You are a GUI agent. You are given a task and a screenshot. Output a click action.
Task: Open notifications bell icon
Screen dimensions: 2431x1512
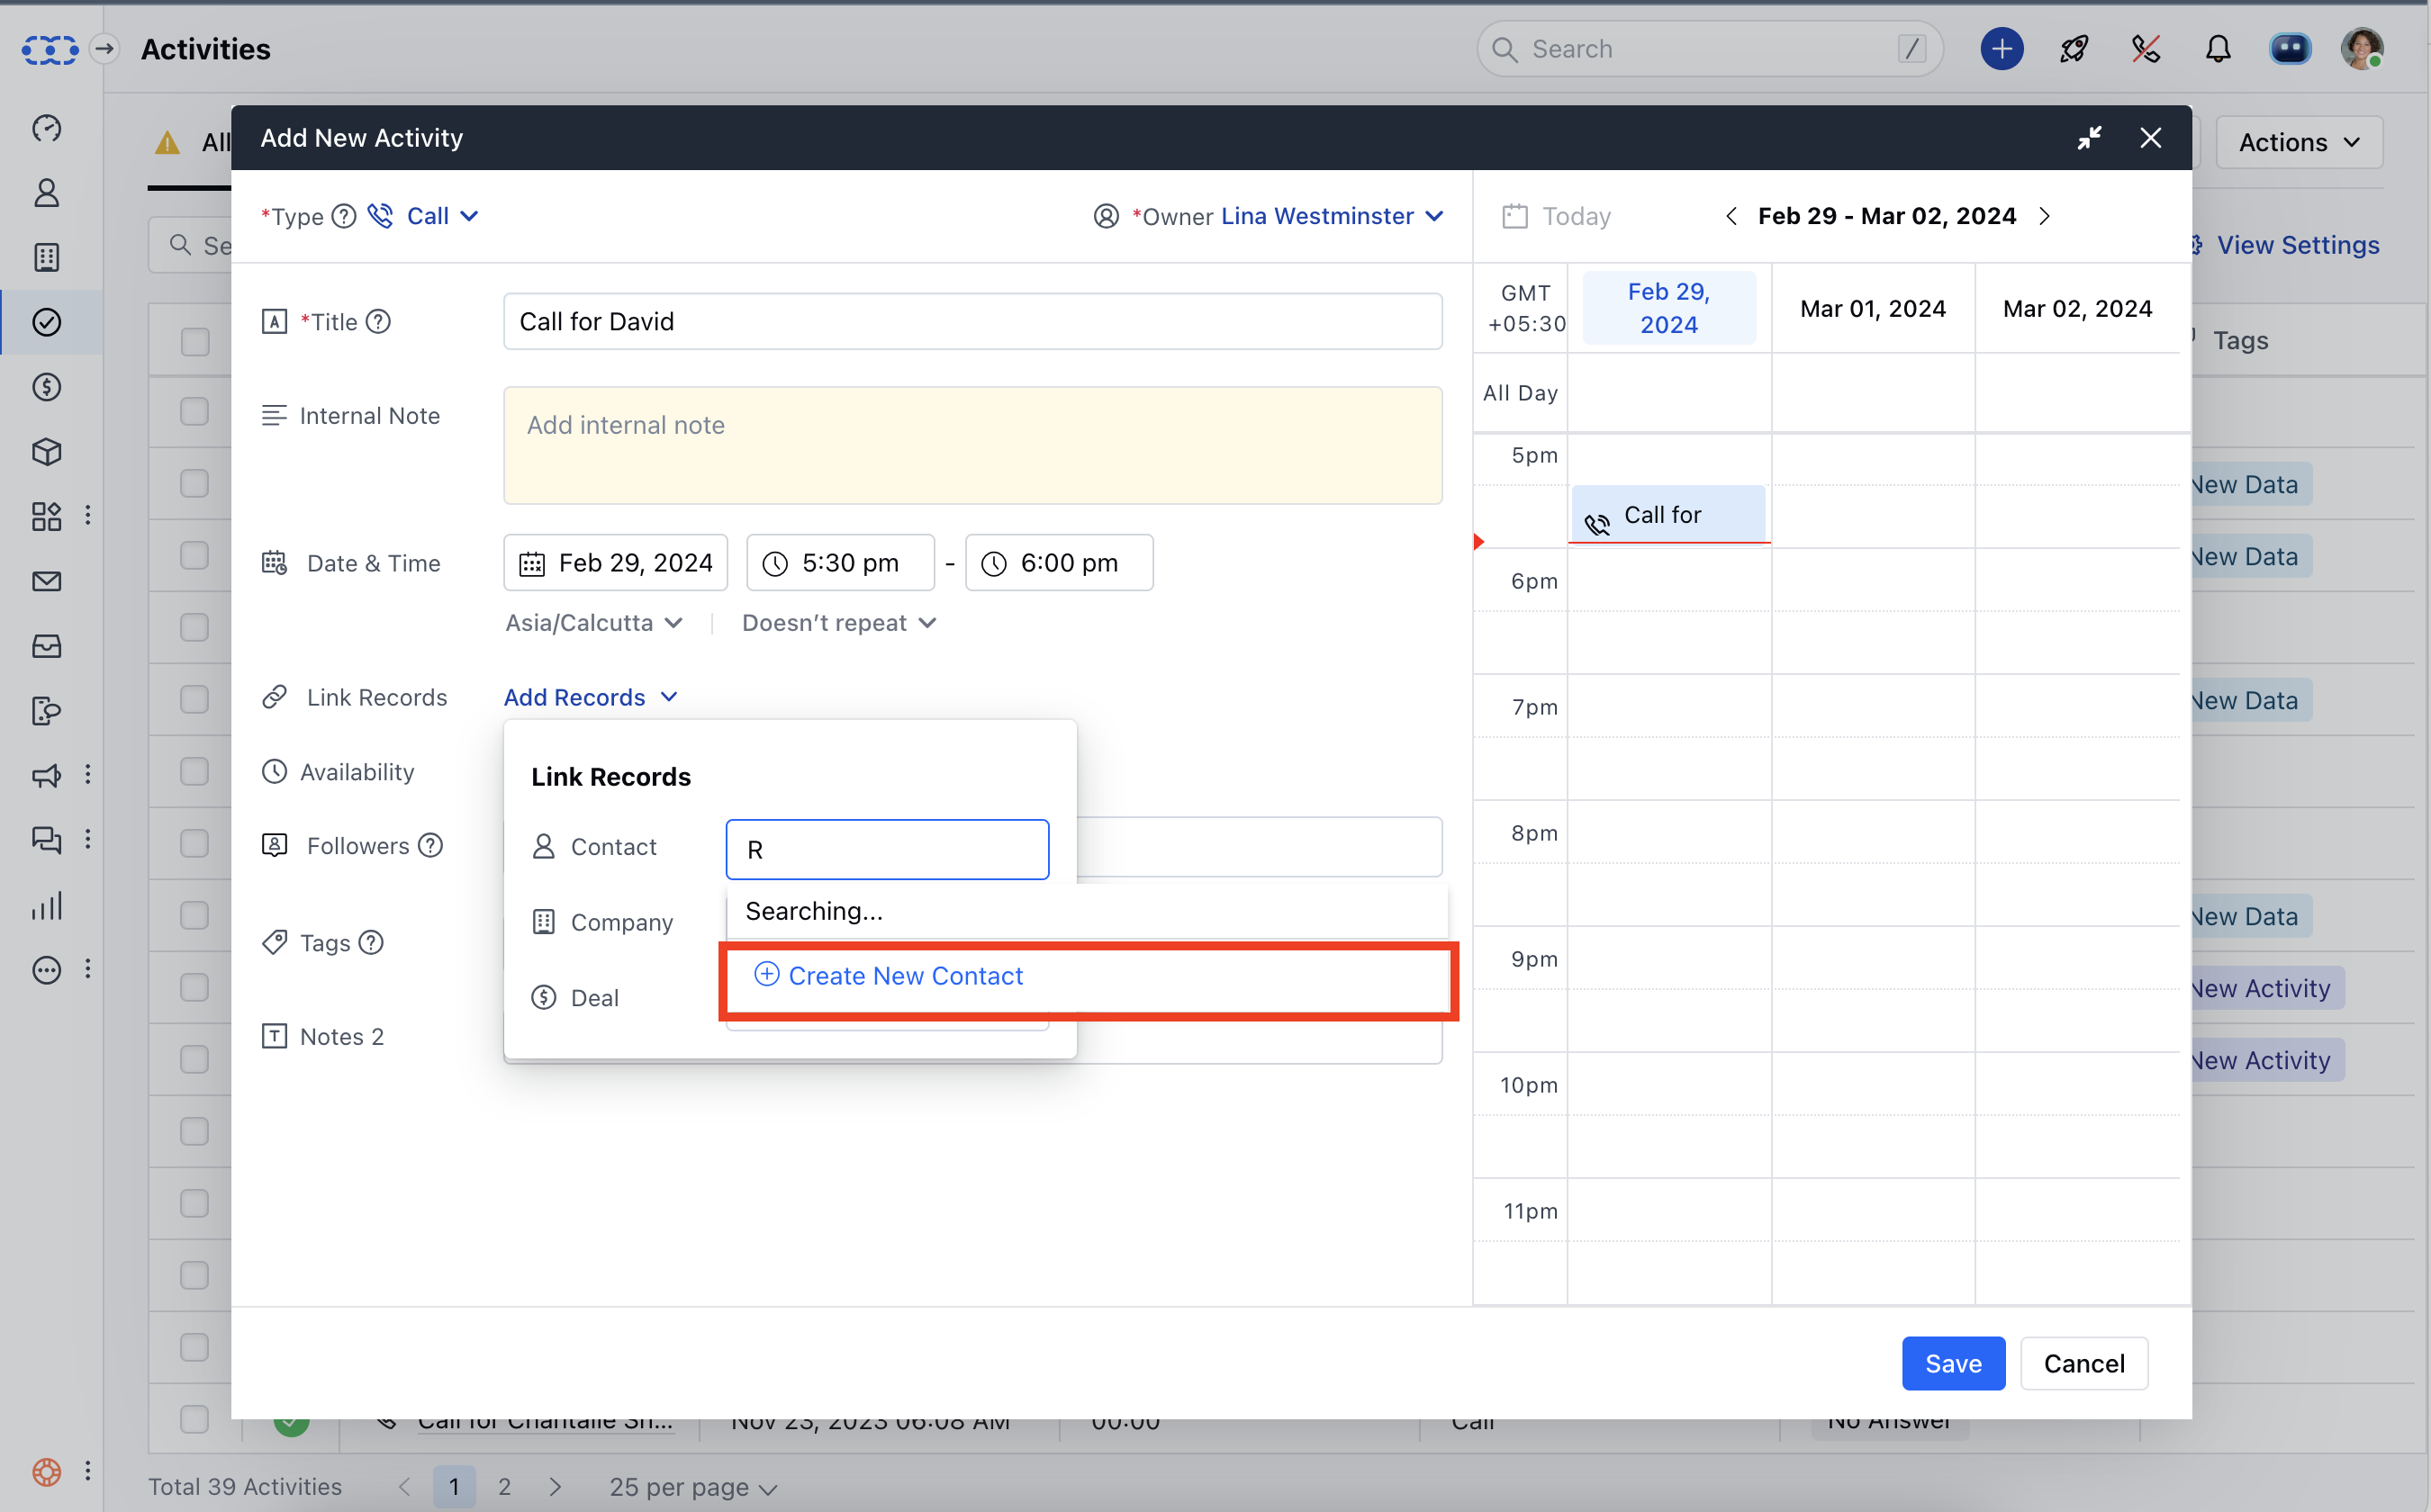(2218, 49)
